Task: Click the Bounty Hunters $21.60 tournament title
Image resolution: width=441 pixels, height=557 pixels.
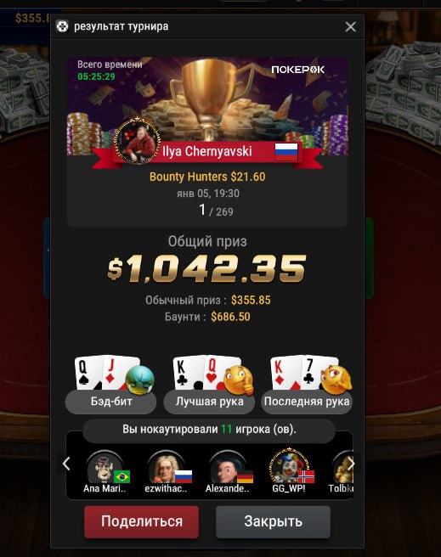Action: click(x=207, y=177)
